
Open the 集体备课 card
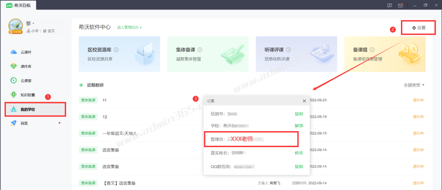click(208, 54)
